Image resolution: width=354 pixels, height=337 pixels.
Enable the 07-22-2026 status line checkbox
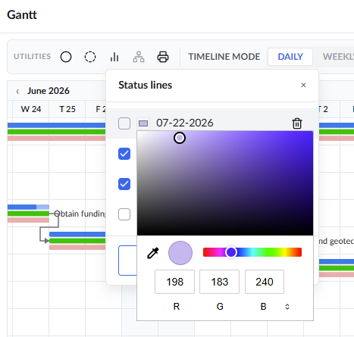(x=124, y=123)
